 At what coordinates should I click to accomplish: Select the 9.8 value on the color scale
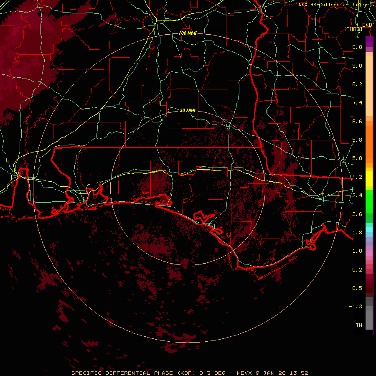pos(357,47)
